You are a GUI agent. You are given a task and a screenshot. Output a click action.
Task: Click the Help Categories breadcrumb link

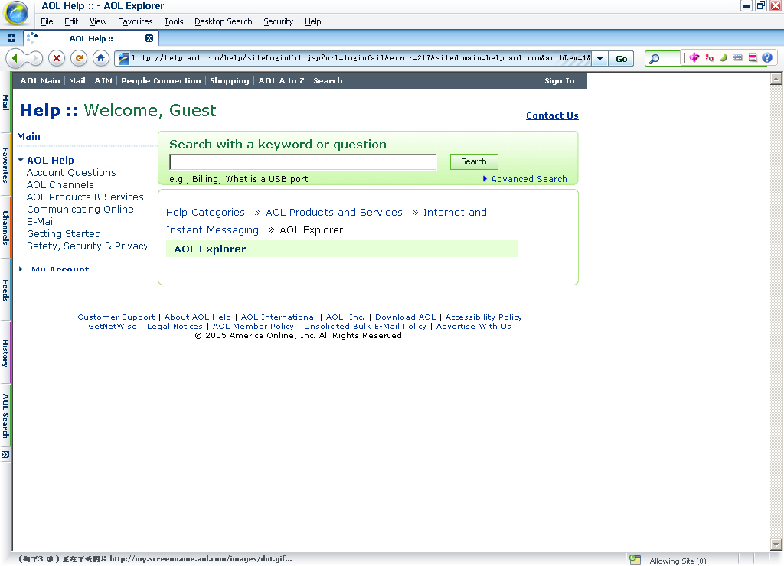[x=205, y=213]
